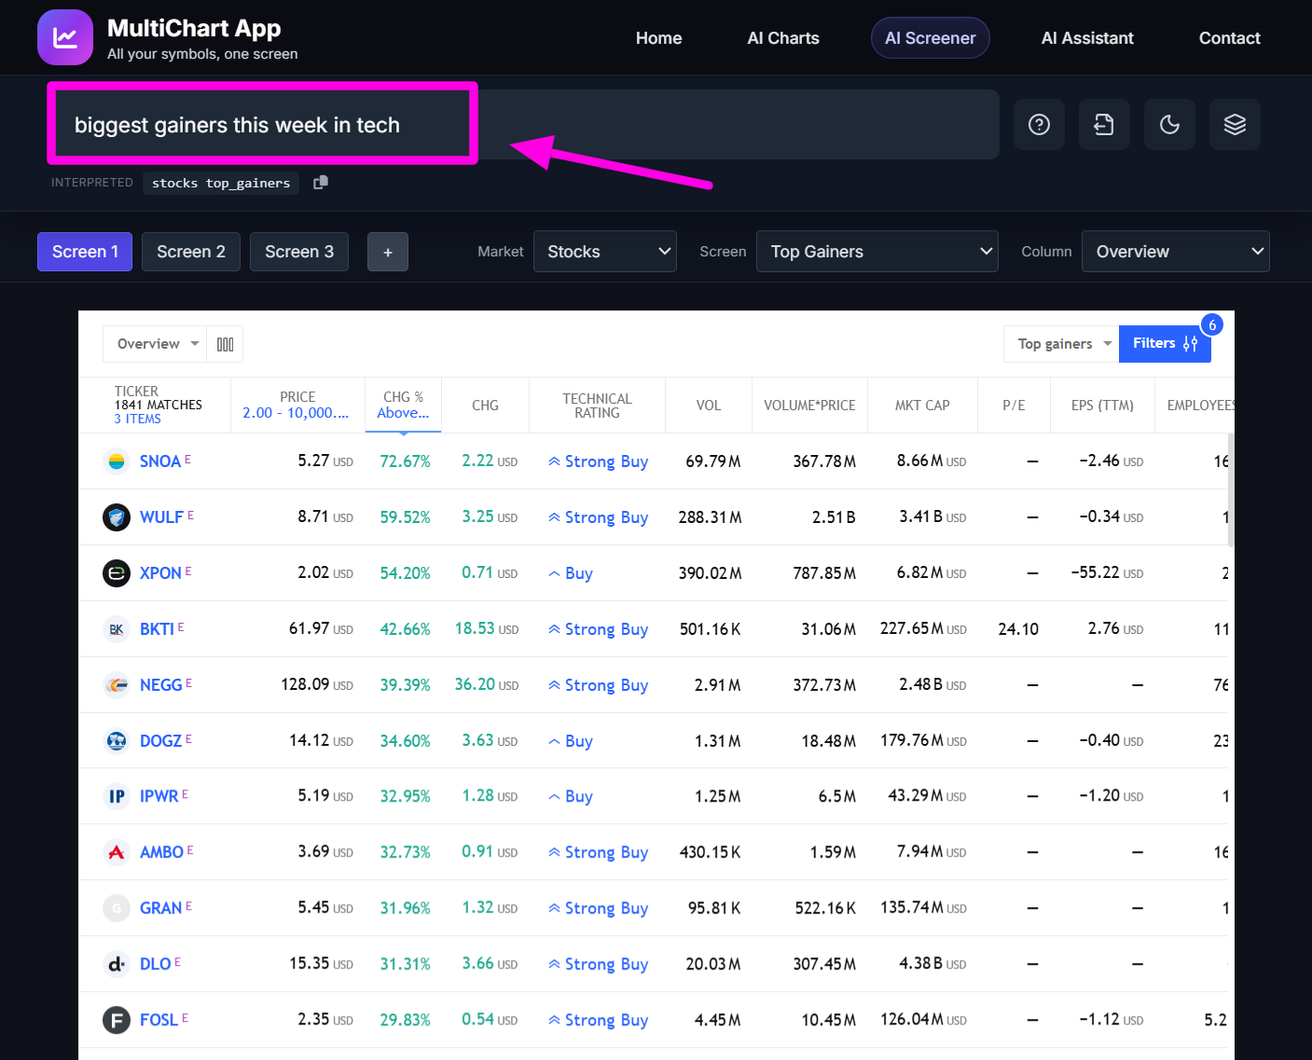Open the SNOA ticker link
Viewport: 1312px width, 1060px height.
click(160, 461)
